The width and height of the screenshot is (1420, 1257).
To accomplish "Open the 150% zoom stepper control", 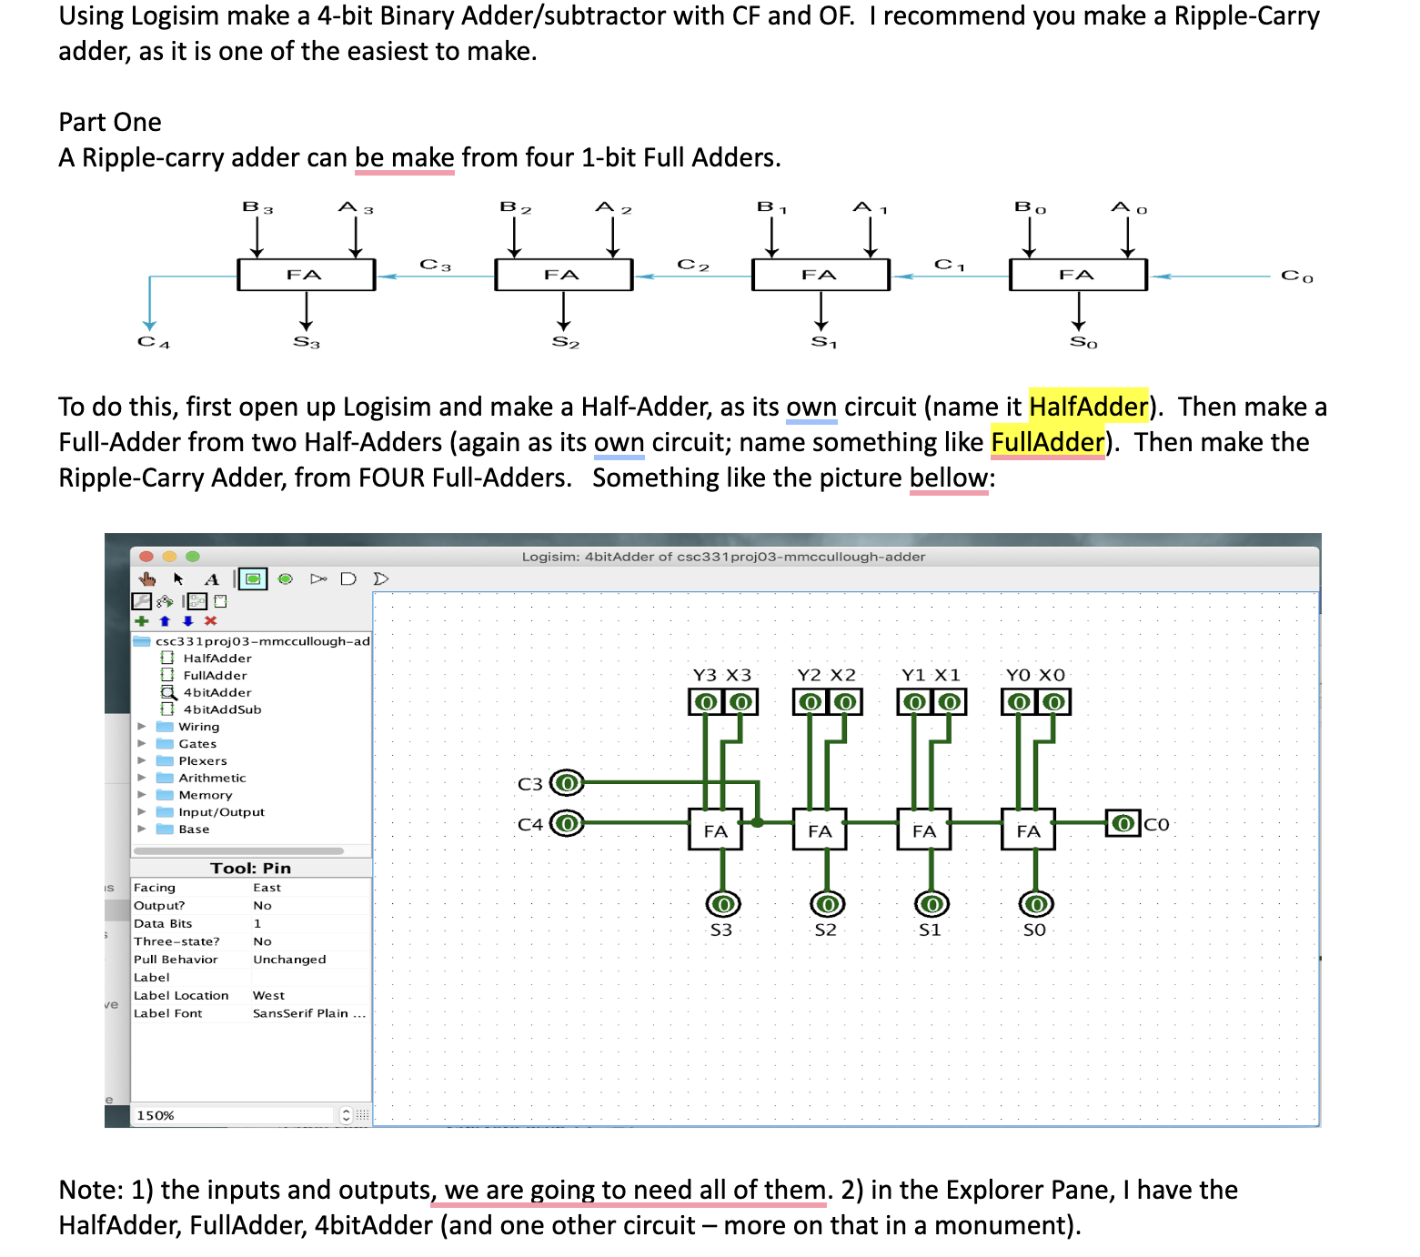I will pos(346,1113).
